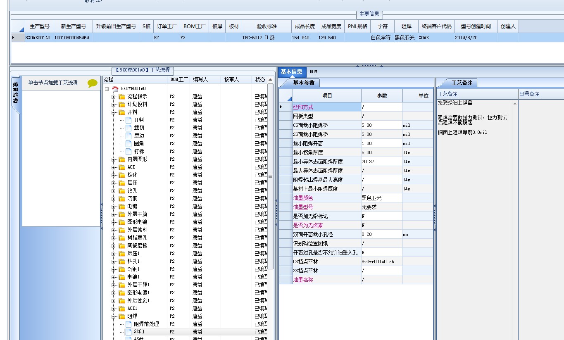
Task: Click the 编写人 column header in the process tree
Action: point(205,79)
